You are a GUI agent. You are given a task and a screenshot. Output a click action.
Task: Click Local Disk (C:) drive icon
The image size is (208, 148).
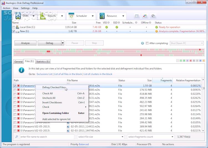click(17, 27)
